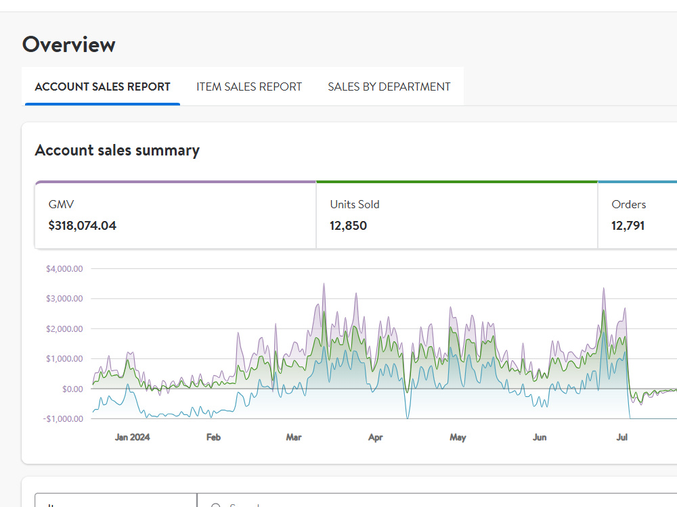This screenshot has height=507, width=677.
Task: Click the Units Sold value 12,850
Action: click(348, 226)
